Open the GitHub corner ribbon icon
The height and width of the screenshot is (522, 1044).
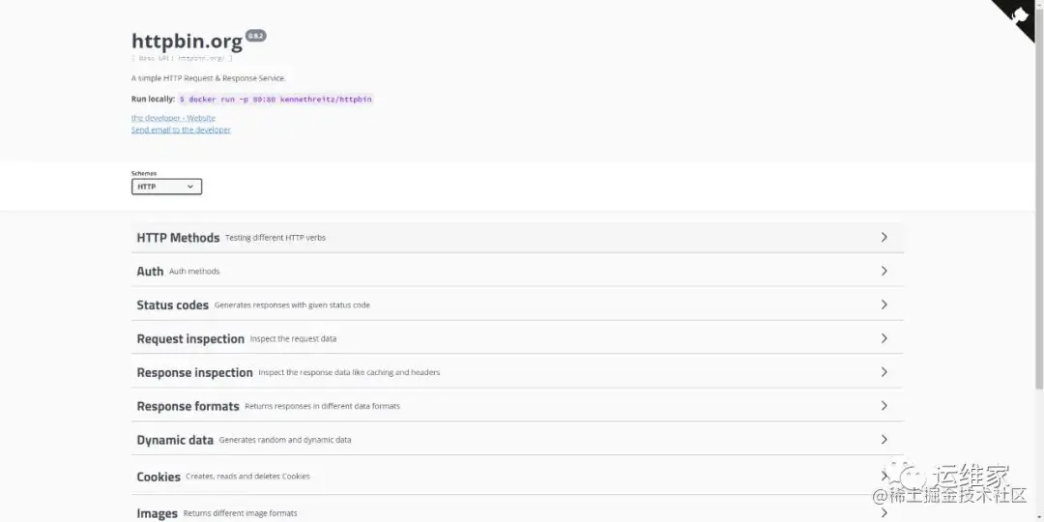tap(1019, 16)
